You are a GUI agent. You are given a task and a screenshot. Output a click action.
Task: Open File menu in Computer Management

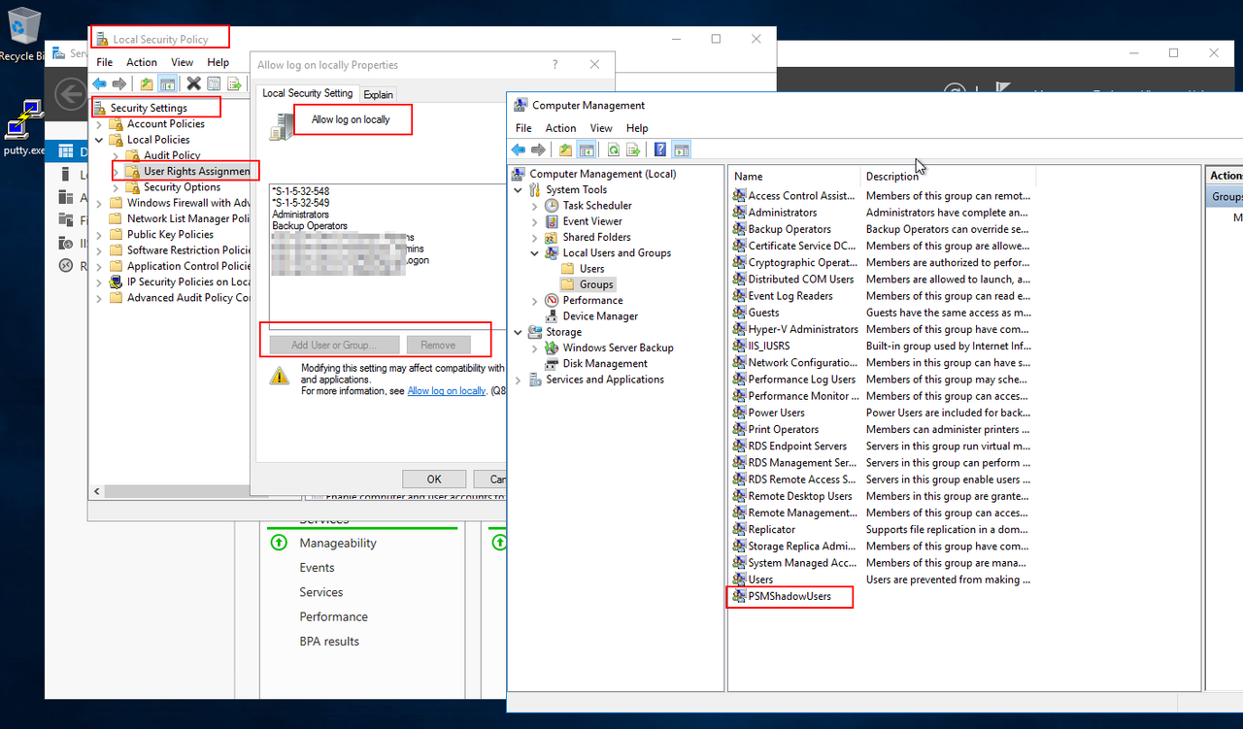pos(523,128)
